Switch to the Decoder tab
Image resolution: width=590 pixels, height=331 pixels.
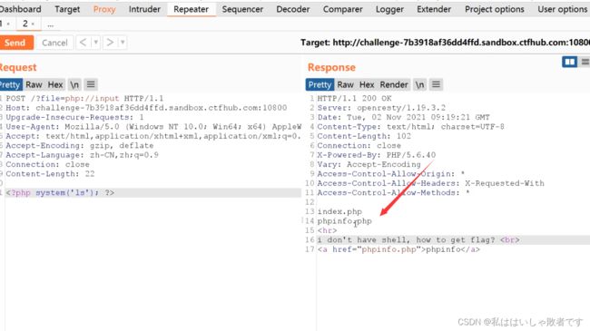(293, 9)
